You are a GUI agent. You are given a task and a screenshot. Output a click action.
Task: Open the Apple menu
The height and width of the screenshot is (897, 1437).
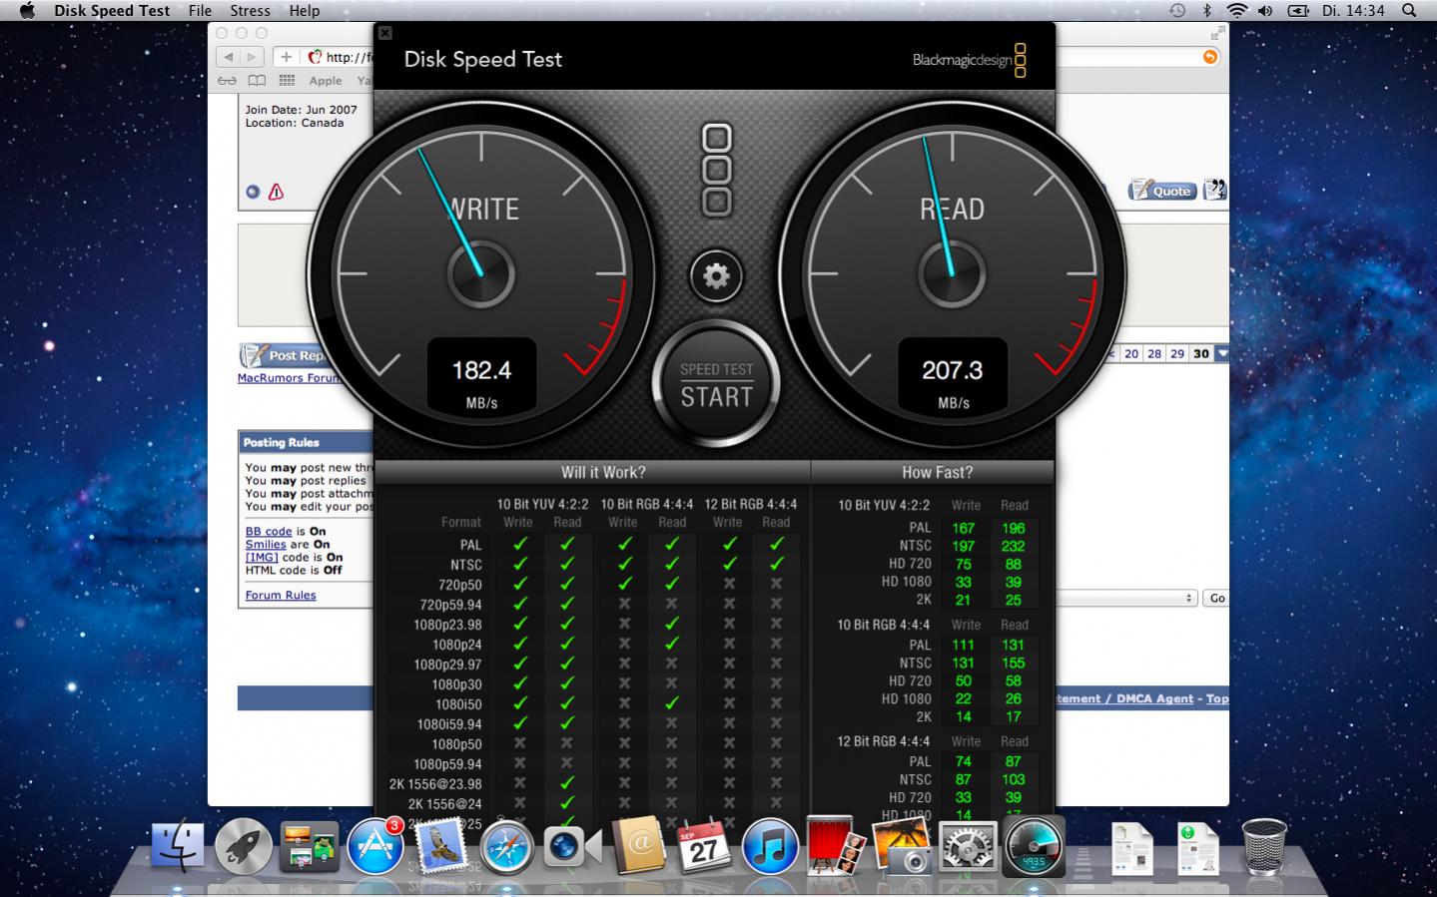27,10
